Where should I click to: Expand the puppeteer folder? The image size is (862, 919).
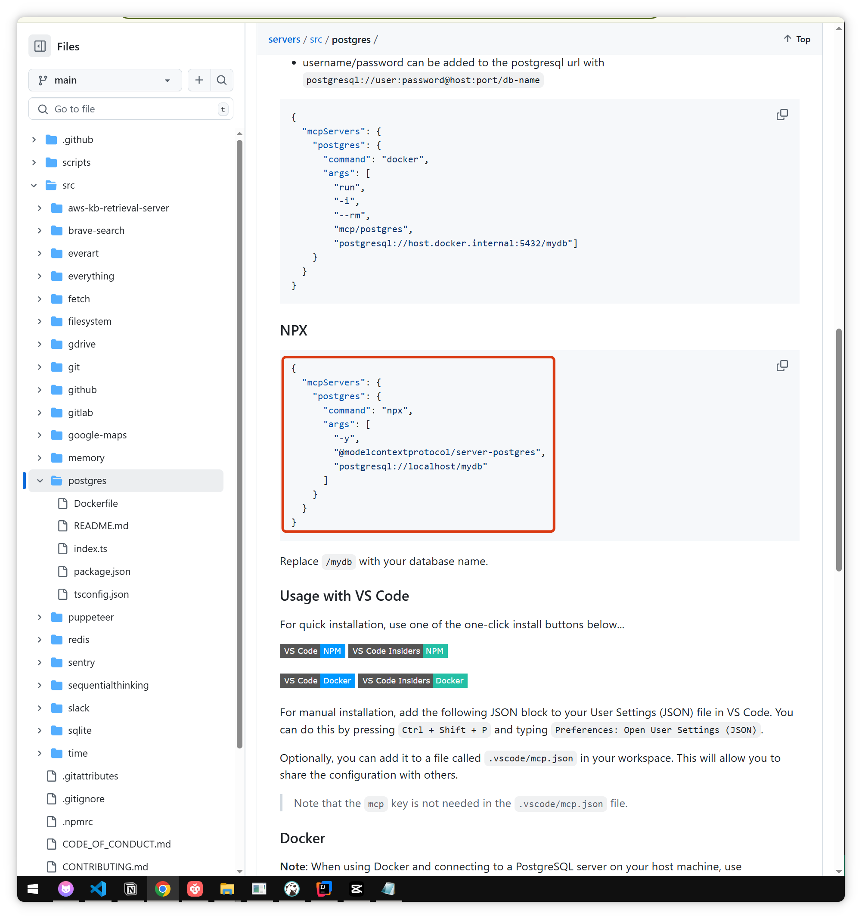tap(40, 617)
